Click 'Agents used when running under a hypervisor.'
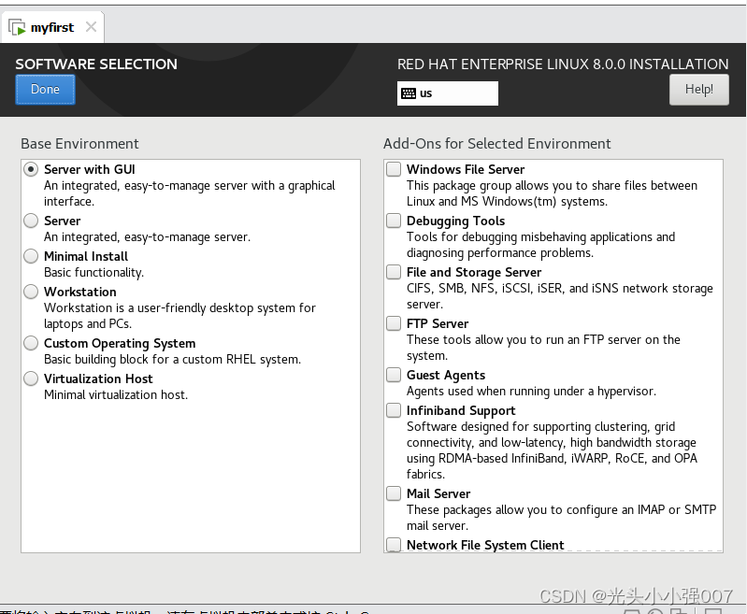 (531, 392)
